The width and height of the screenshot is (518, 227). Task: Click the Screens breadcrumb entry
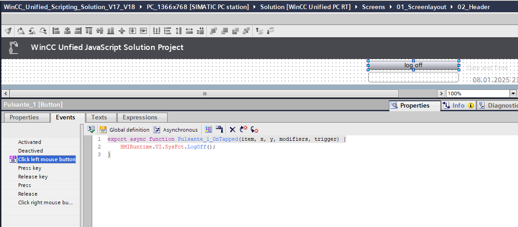click(x=374, y=7)
